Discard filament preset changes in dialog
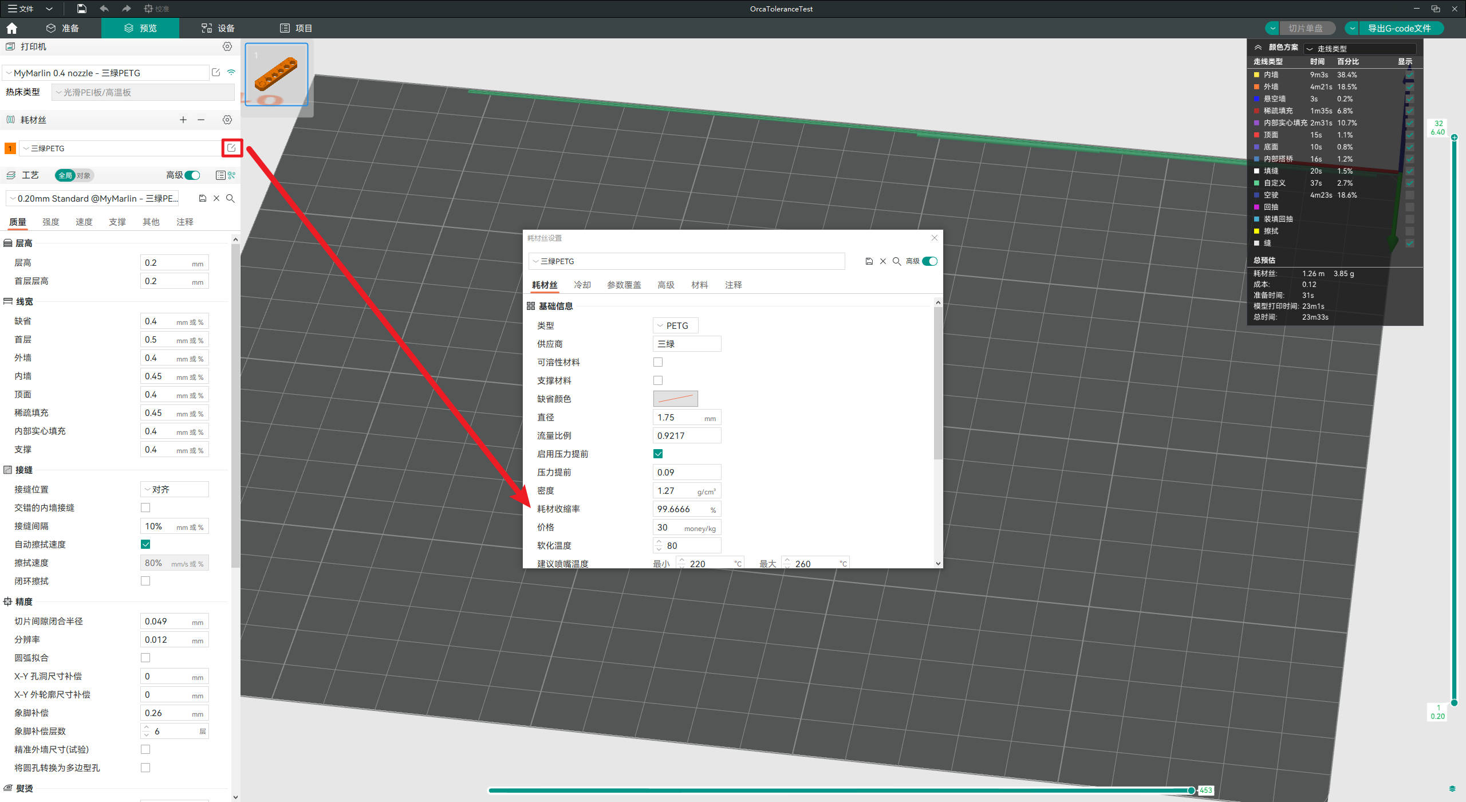This screenshot has width=1466, height=802. coord(883,261)
